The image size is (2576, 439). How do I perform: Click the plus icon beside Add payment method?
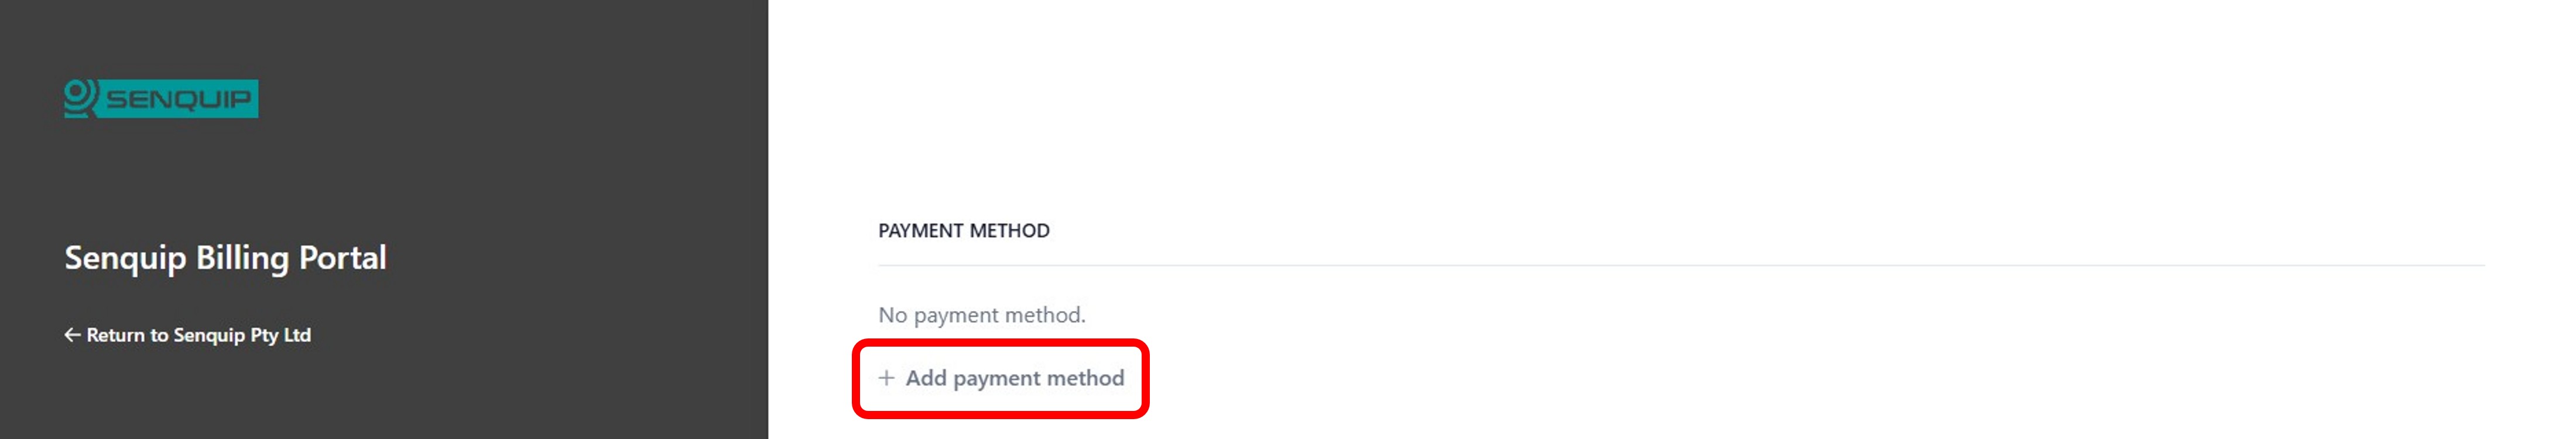pos(886,378)
